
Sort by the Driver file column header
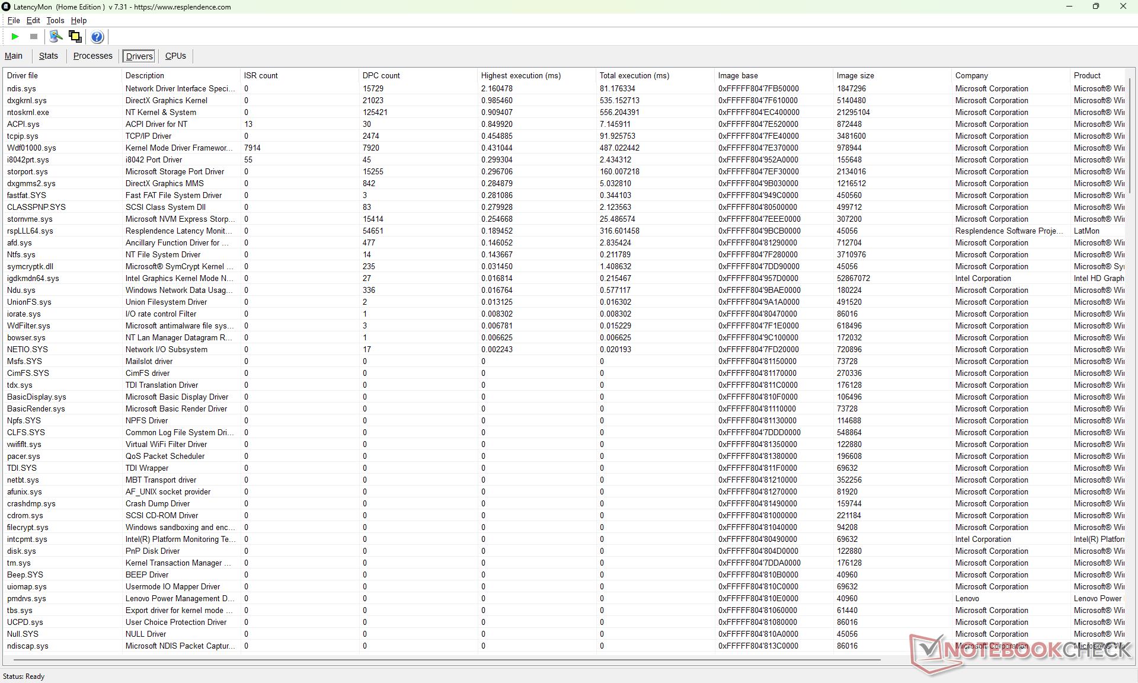pyautogui.click(x=23, y=75)
